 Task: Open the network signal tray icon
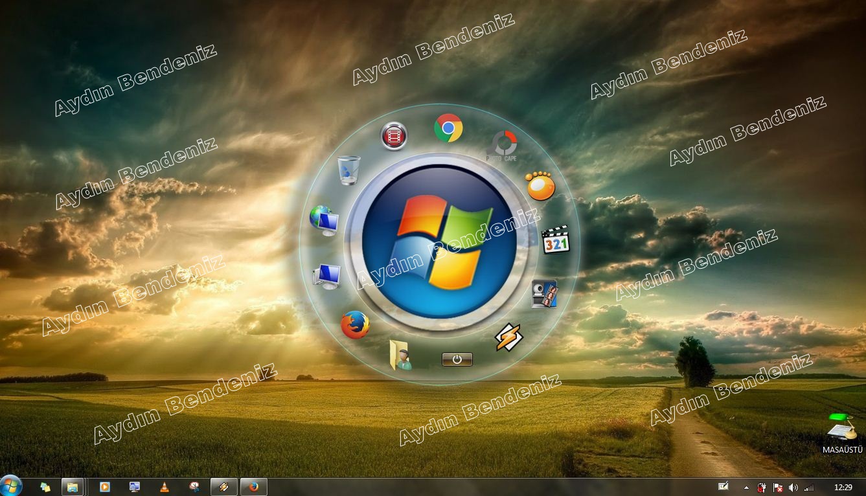809,488
